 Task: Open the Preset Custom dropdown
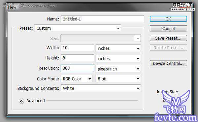tap(78, 28)
